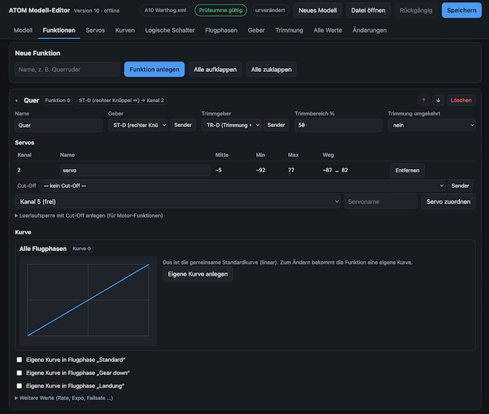Open the Logische Schalter tab
489x414 pixels.
[x=170, y=31]
